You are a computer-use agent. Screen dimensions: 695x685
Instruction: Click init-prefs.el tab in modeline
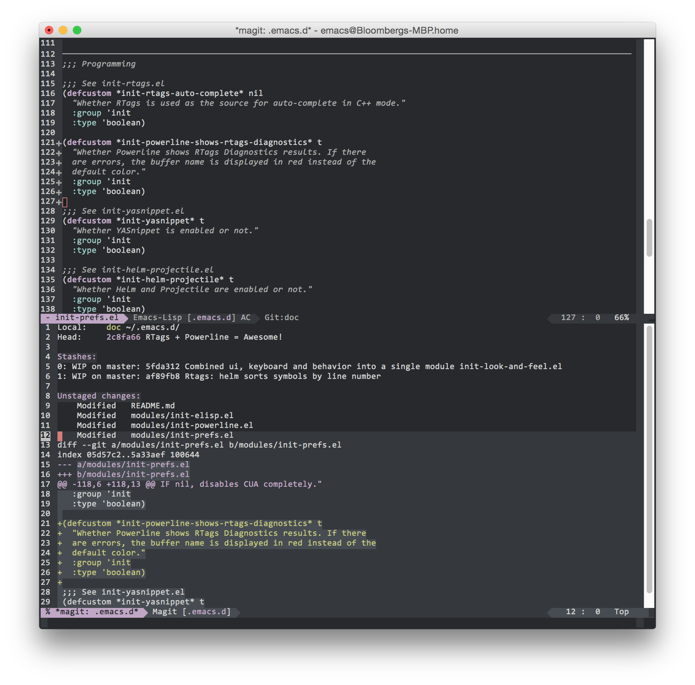click(x=87, y=317)
